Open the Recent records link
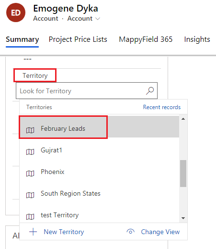216x249 pixels. pos(162,107)
